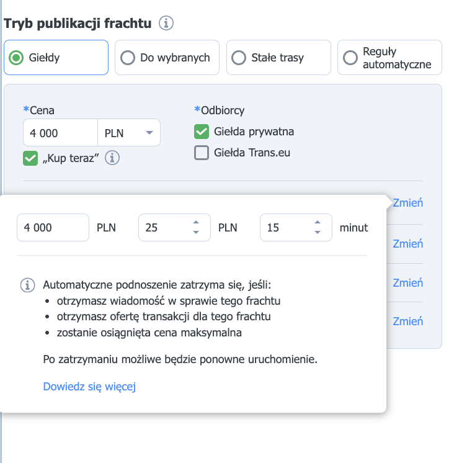The width and height of the screenshot is (449, 463).
Task: Decrease the 25 PLN step value
Action: [x=196, y=232]
